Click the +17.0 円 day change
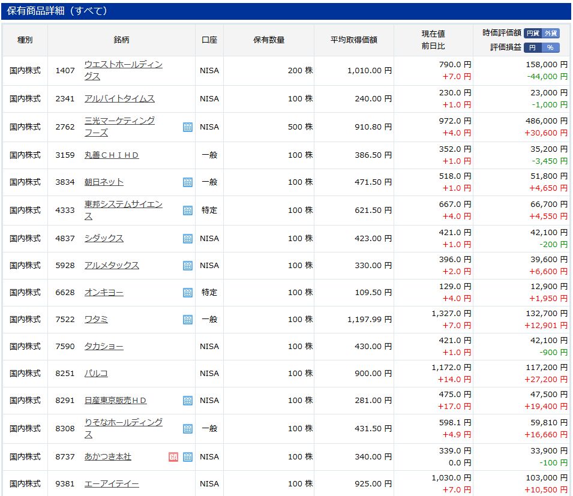This screenshot has width=573, height=496. 454,407
